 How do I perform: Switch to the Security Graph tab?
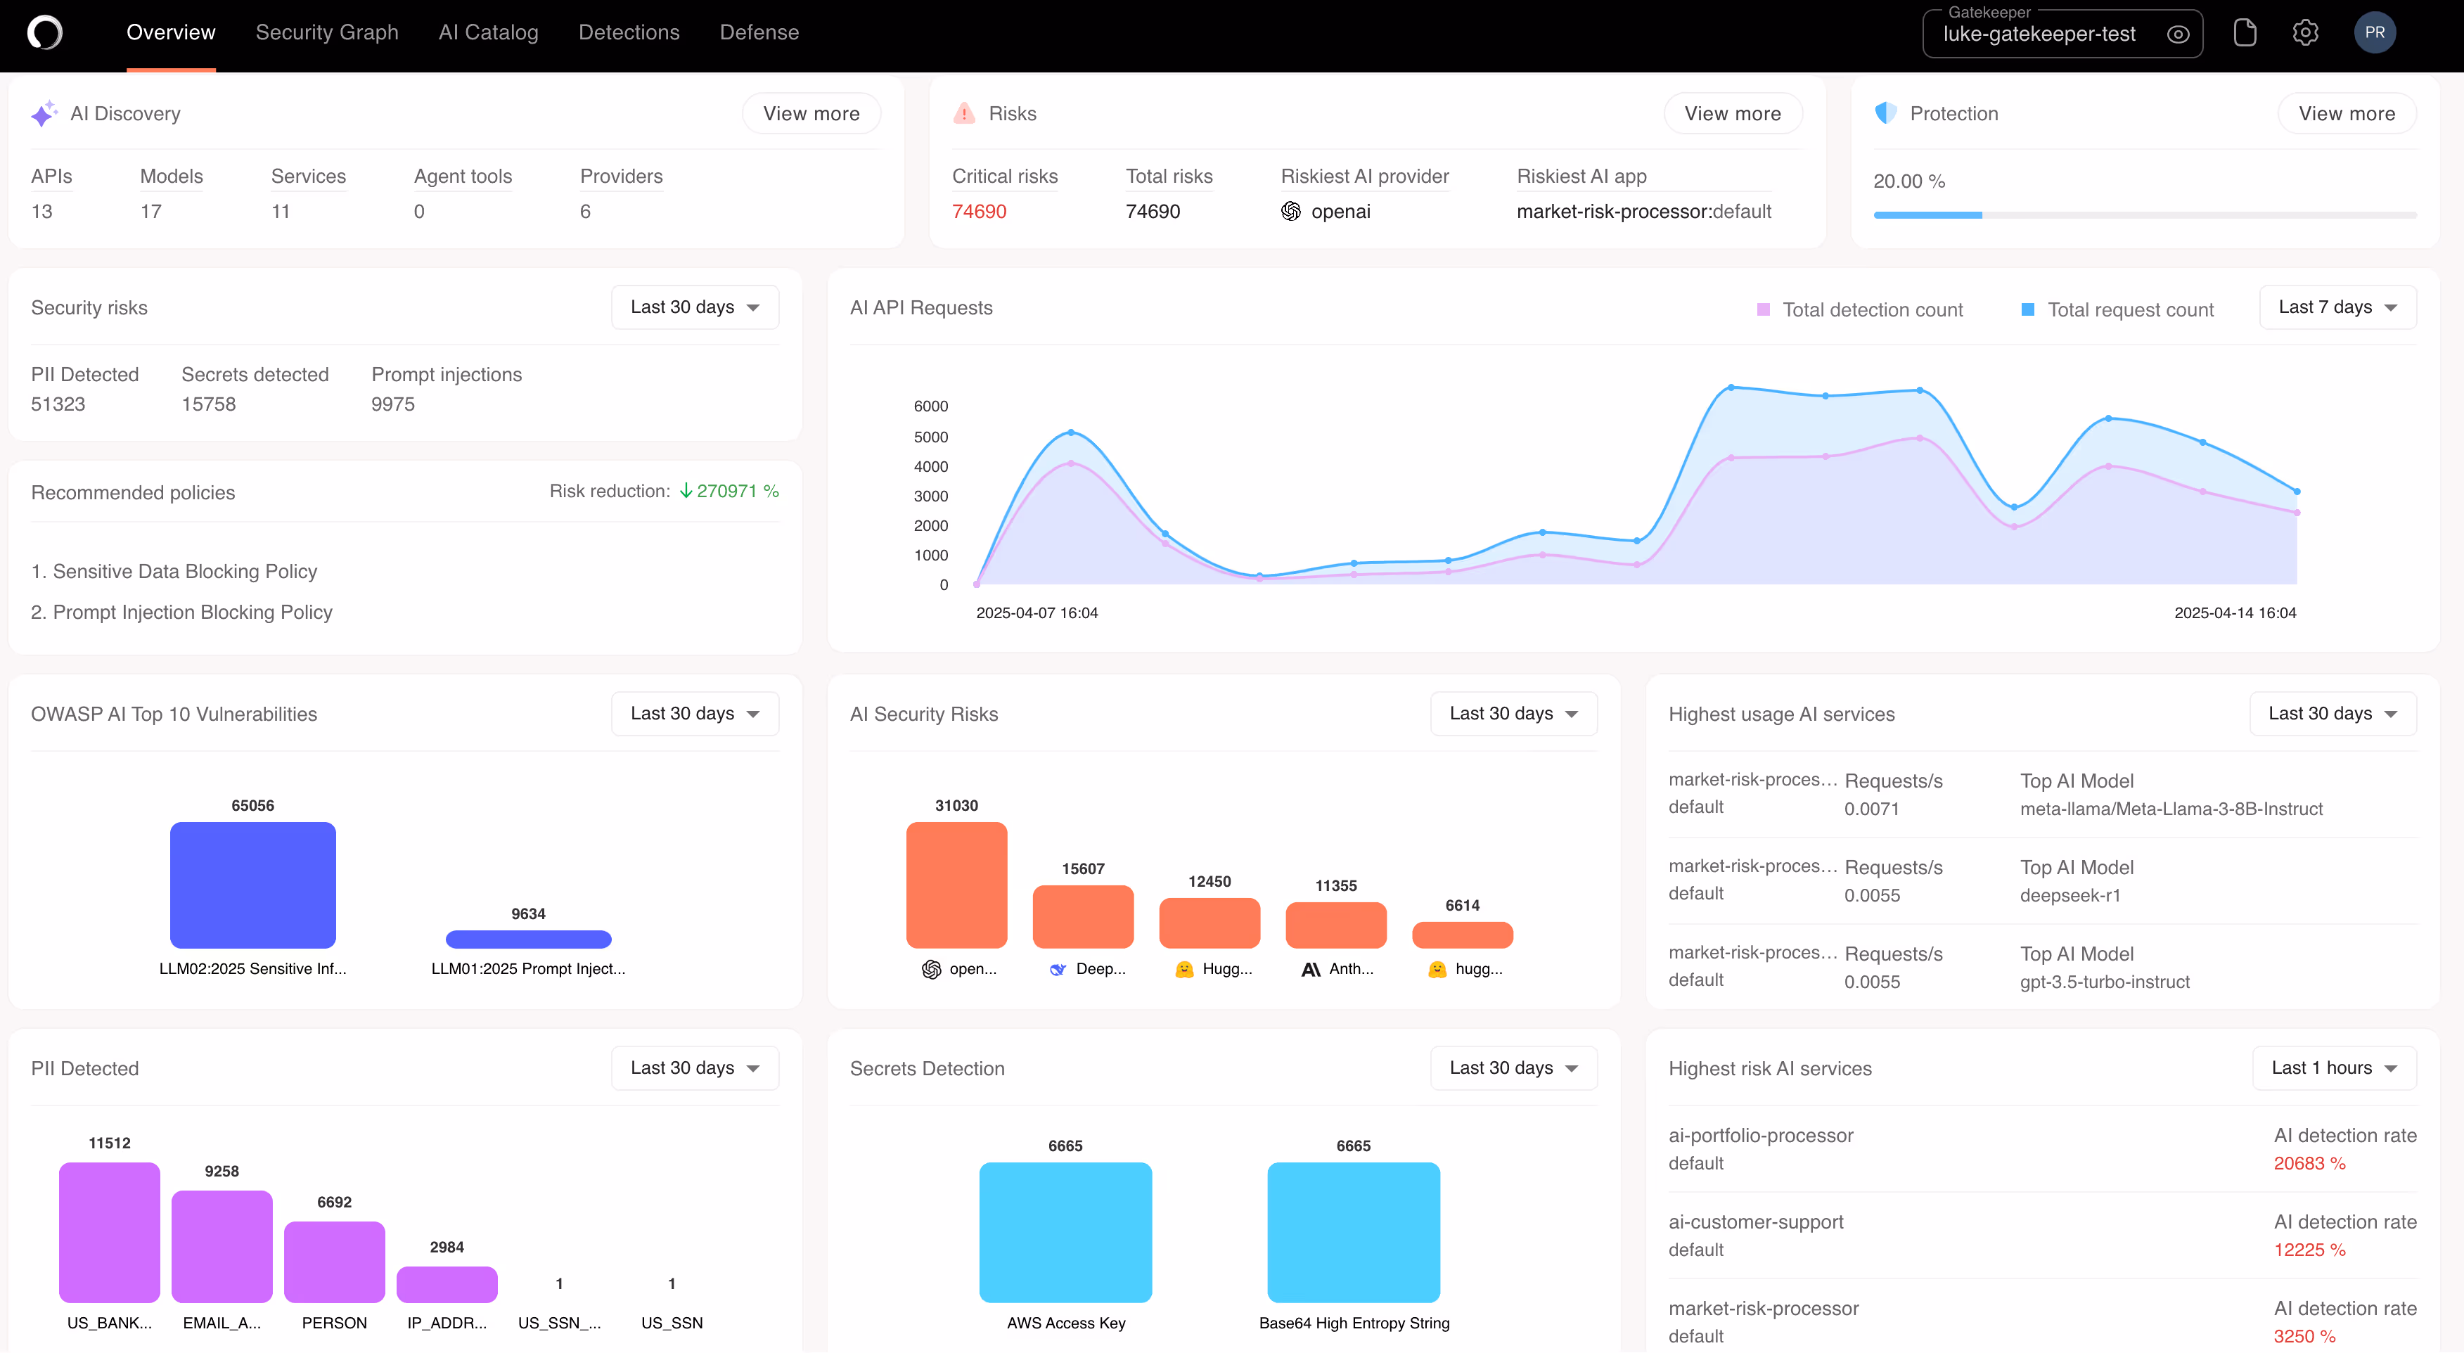pyautogui.click(x=326, y=32)
